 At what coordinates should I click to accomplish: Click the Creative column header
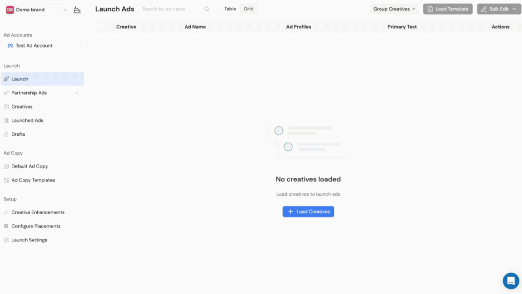click(126, 27)
